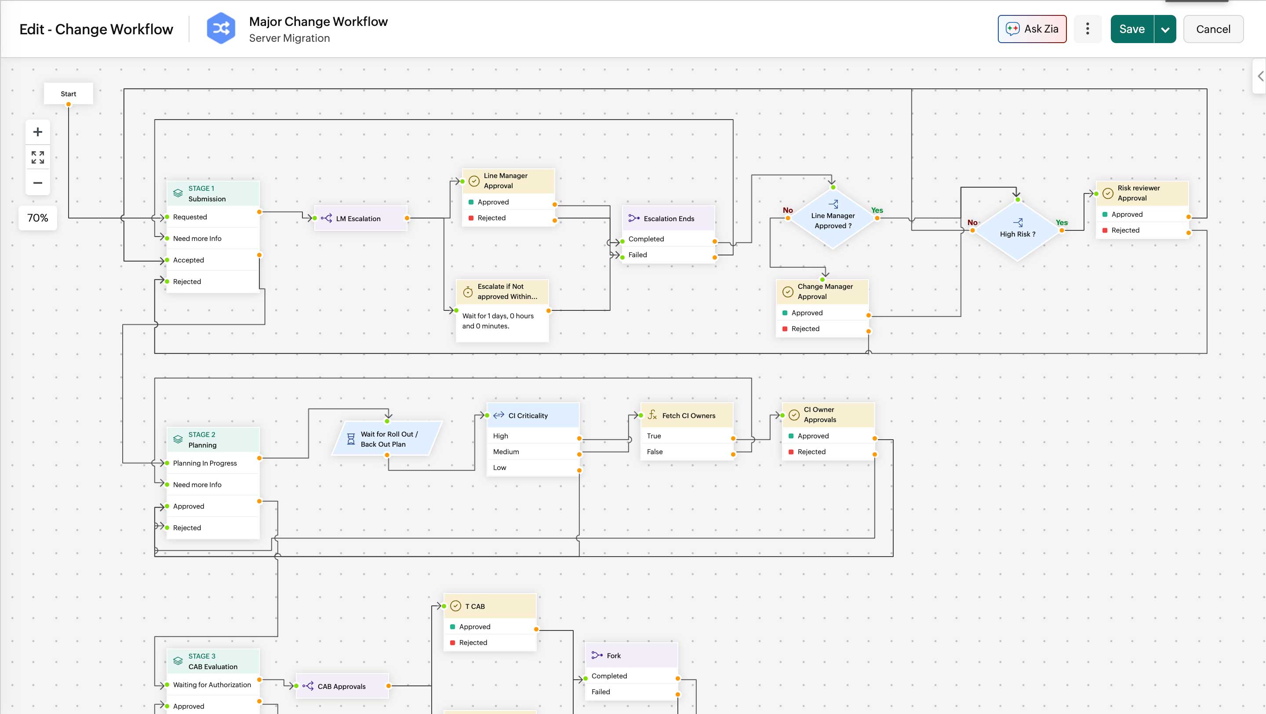Screen dimensions: 1266x714
Task: Click the Stage 1 Submission layers icon
Action: (178, 193)
